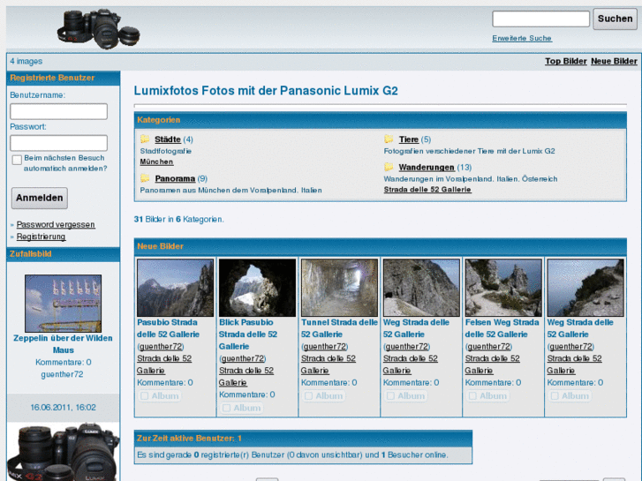Click the Wanderungen category folder icon

point(389,167)
